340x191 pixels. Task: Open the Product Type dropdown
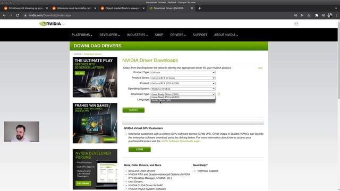click(183, 72)
